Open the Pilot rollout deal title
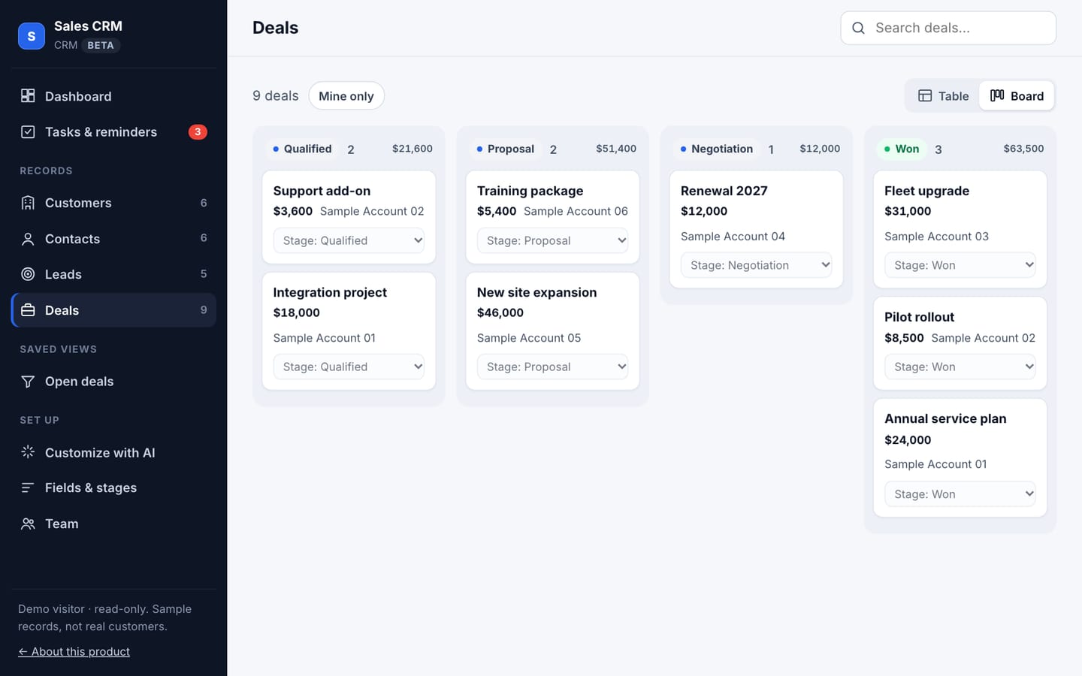The image size is (1082, 676). [919, 317]
